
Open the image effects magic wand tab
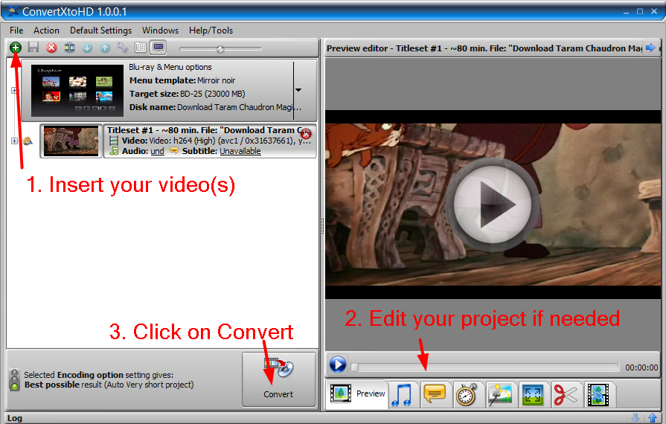click(x=499, y=394)
